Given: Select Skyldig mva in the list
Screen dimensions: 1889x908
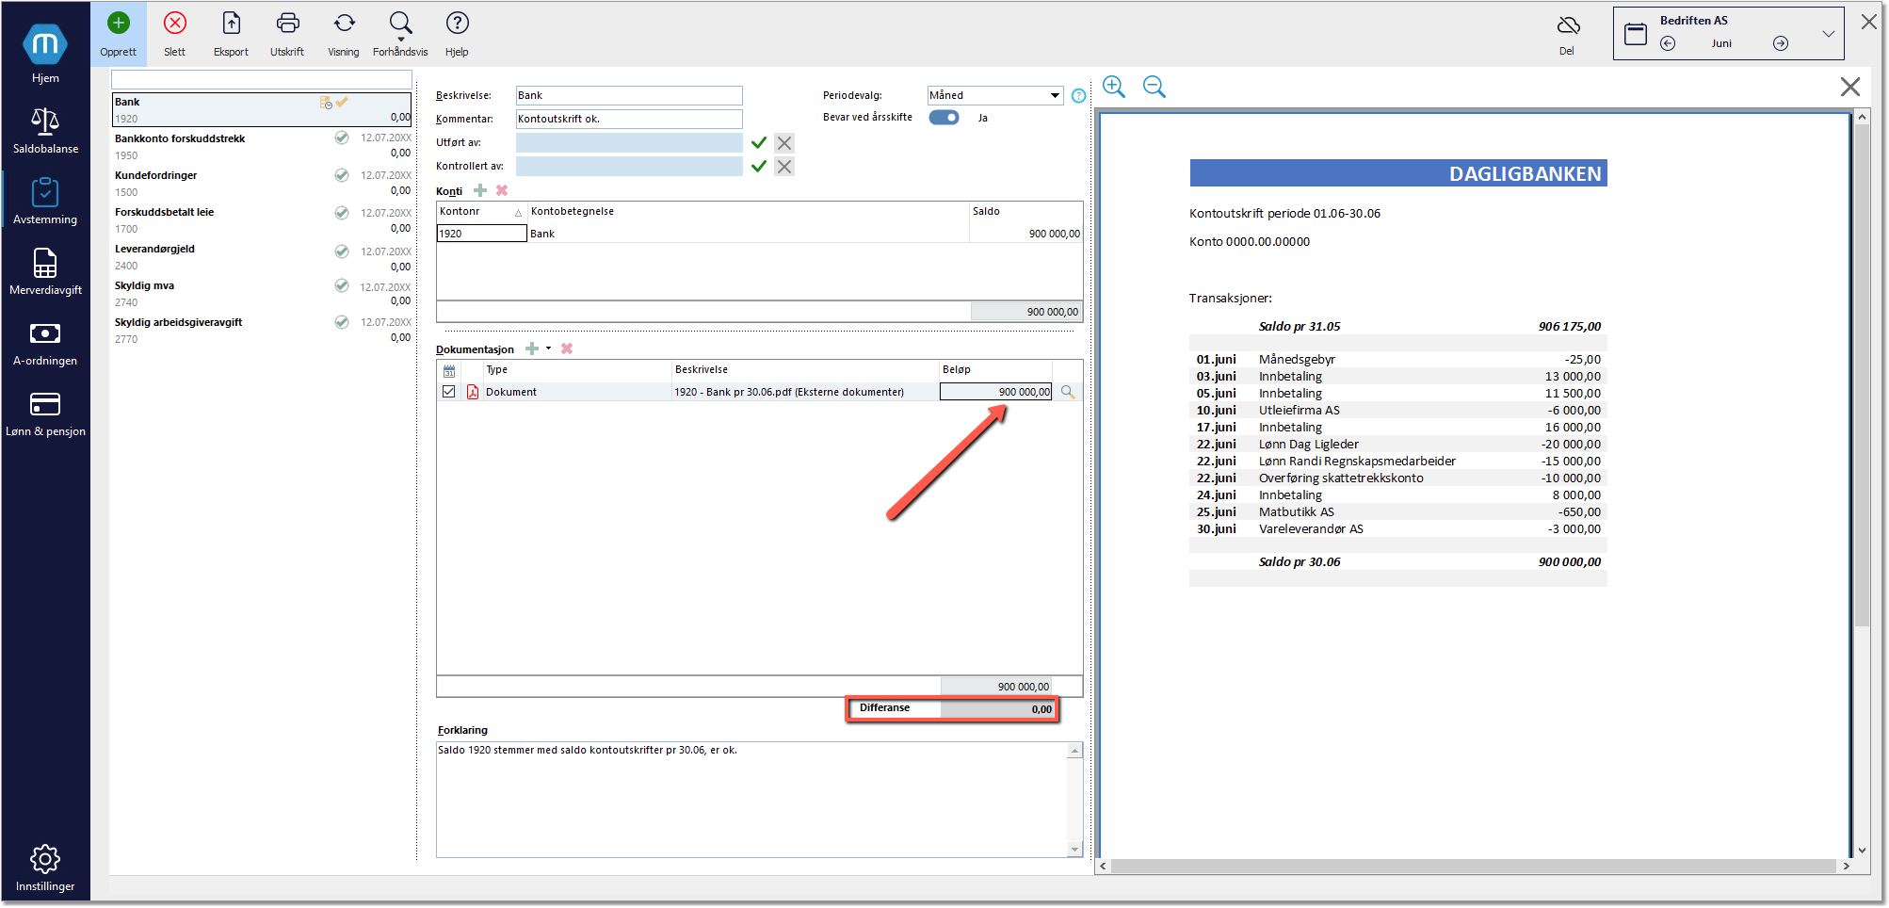Looking at the screenshot, I should [262, 293].
